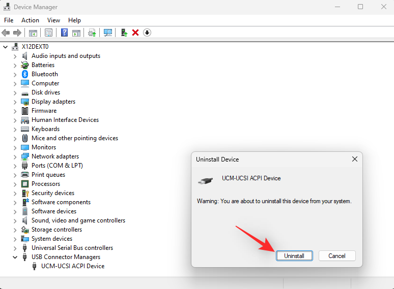The height and width of the screenshot is (289, 394).
Task: Open the File menu
Action: click(x=9, y=20)
